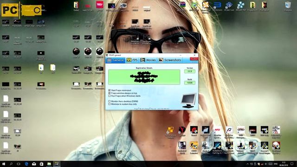The image size is (297, 167).
Task: Open the Yandex Y-logo desktop shortcut
Action: tap(182, 131)
